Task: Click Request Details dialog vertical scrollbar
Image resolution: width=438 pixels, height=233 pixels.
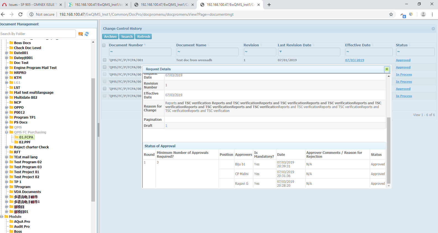Action: pos(389,150)
